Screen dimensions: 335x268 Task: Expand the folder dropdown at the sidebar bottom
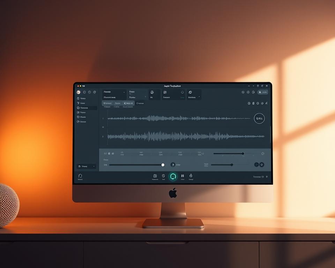coord(86,166)
